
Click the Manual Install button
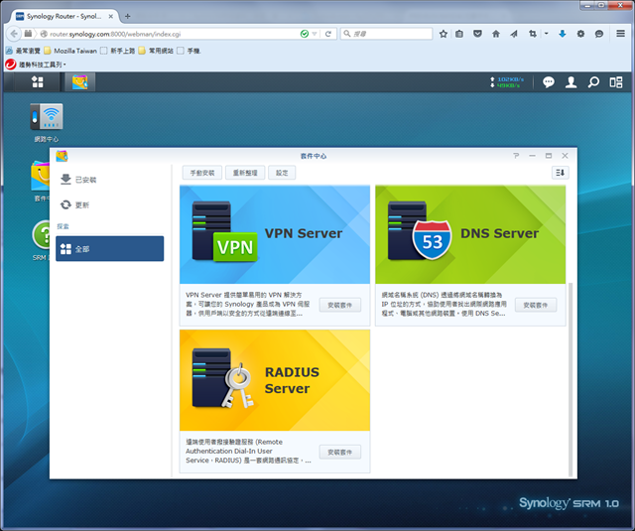tap(202, 173)
